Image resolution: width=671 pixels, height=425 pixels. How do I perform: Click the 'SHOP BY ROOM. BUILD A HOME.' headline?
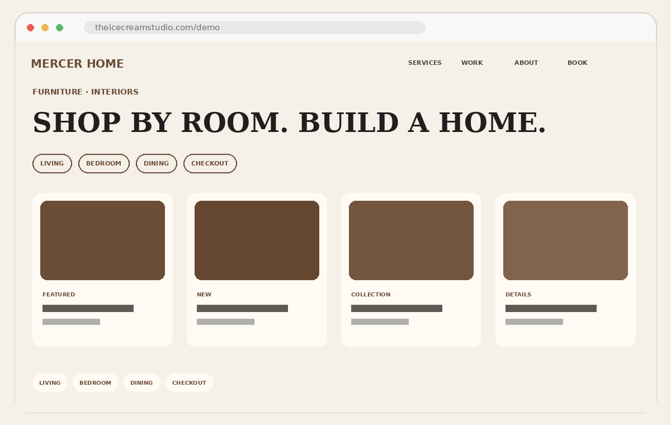pos(289,123)
